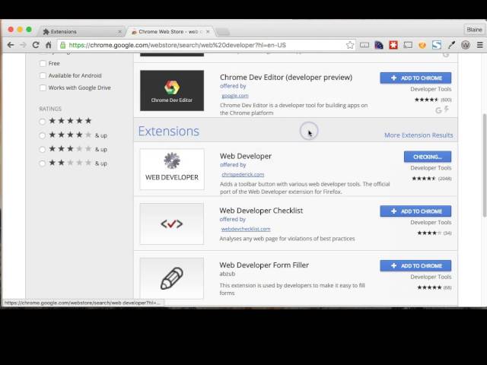Switch to the Extensions tab
This screenshot has height=365, width=487.
tap(81, 32)
